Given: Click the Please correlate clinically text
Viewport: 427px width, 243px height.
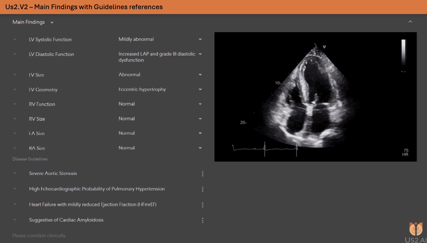Looking at the screenshot, I should pos(39,235).
